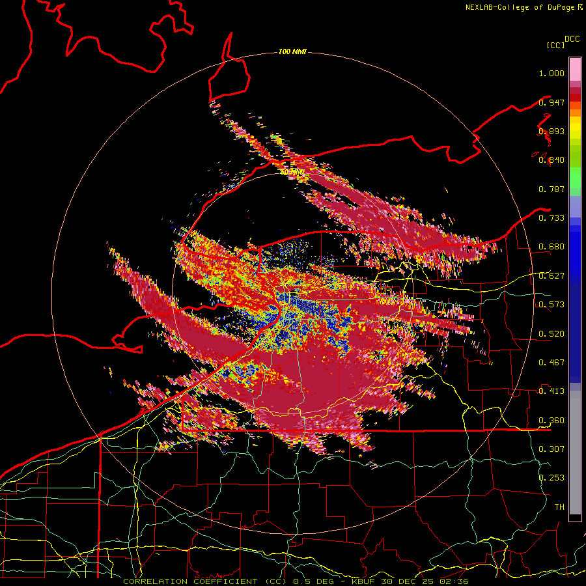
Task: Click the KBUF station identifier
Action: [365, 581]
